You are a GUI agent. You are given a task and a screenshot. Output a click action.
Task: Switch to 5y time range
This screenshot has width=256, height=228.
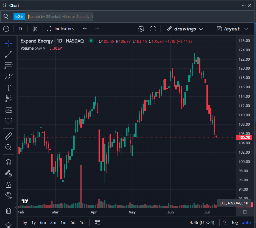coord(25,223)
